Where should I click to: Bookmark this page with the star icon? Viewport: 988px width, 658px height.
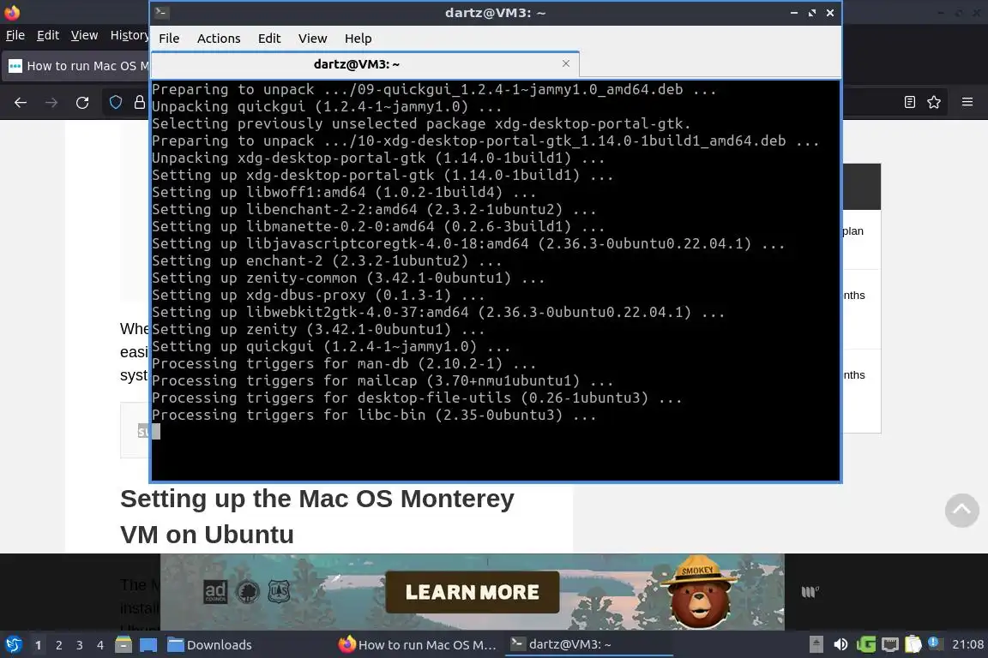point(934,102)
